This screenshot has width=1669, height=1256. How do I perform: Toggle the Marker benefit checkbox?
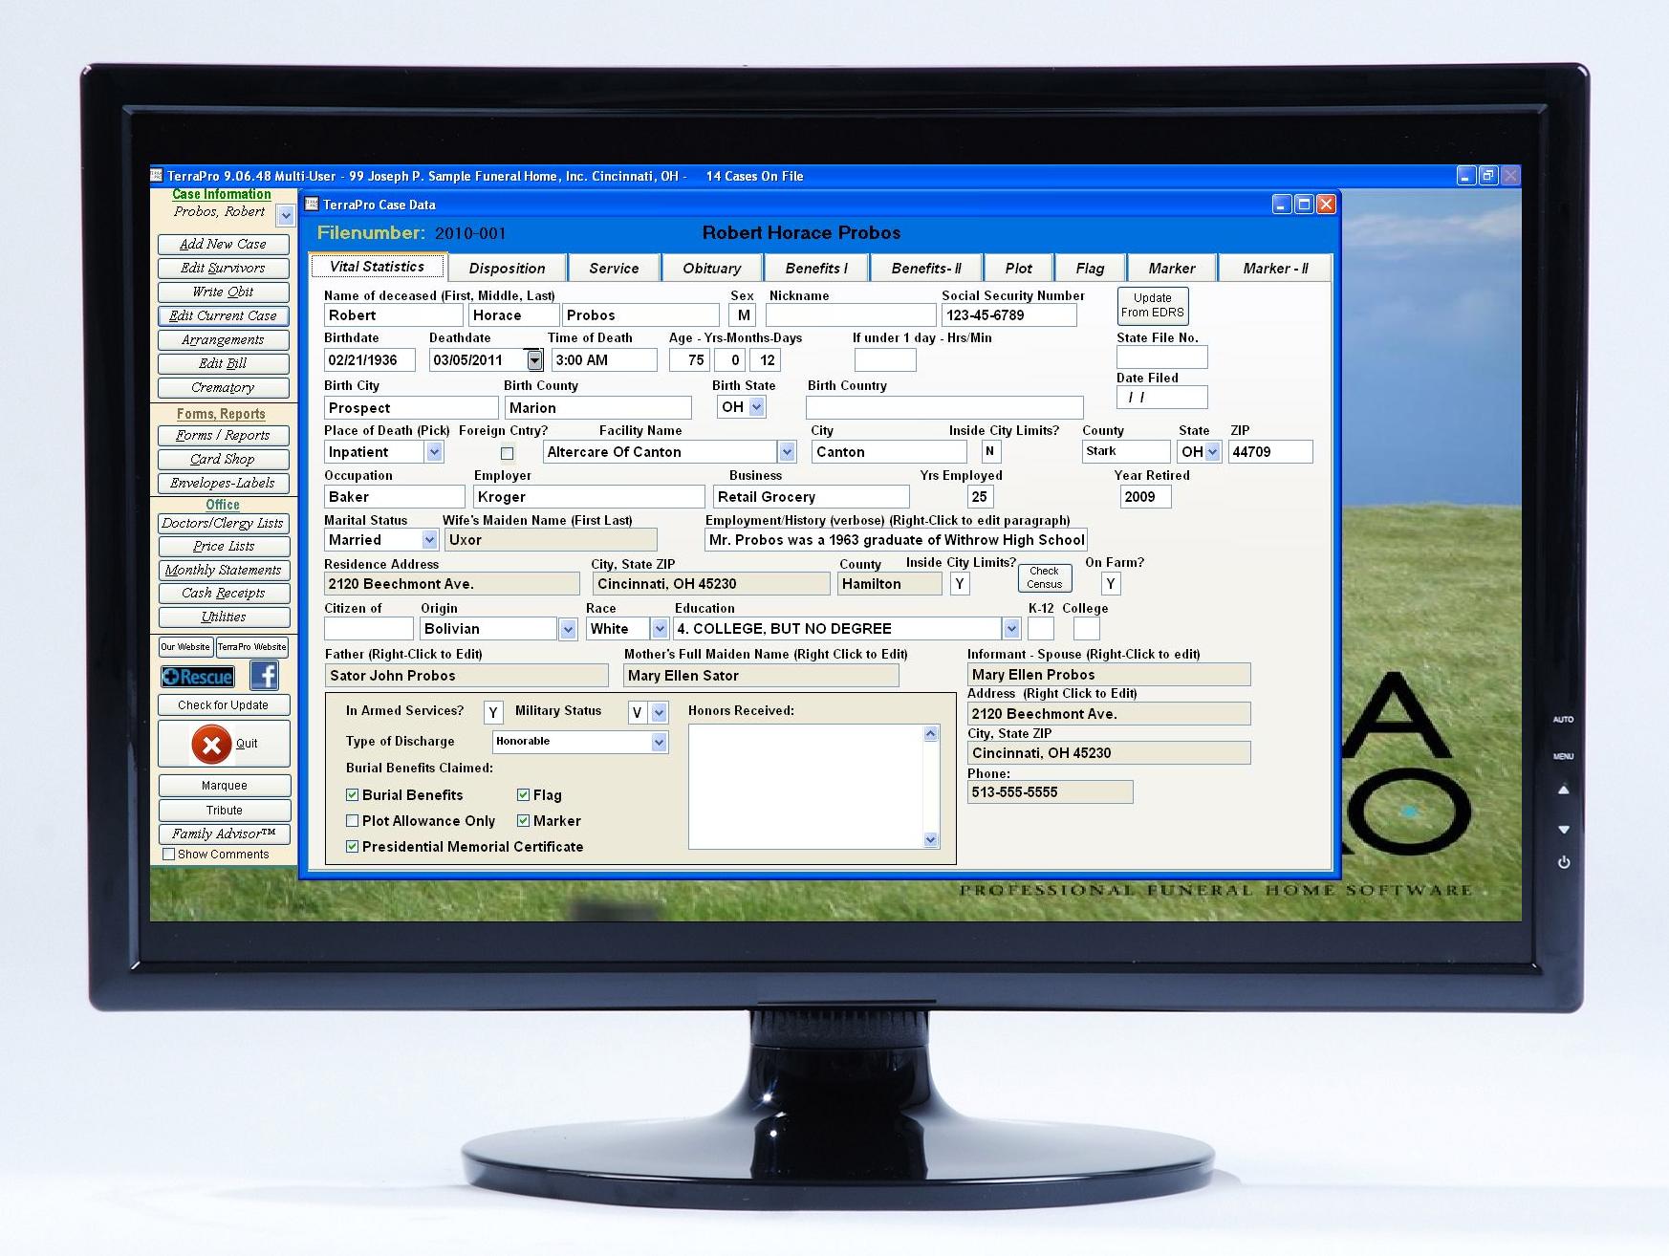tap(523, 820)
